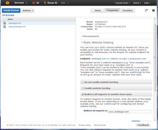Select Redirect all requests to another host name
158x130 pixels.
[x=83, y=94]
